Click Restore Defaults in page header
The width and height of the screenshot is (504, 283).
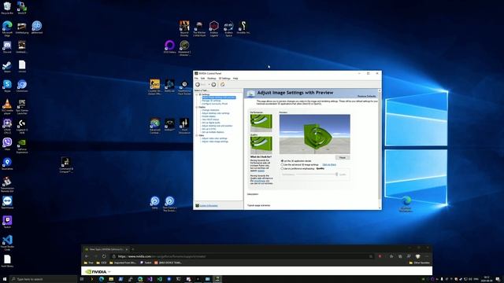point(366,96)
